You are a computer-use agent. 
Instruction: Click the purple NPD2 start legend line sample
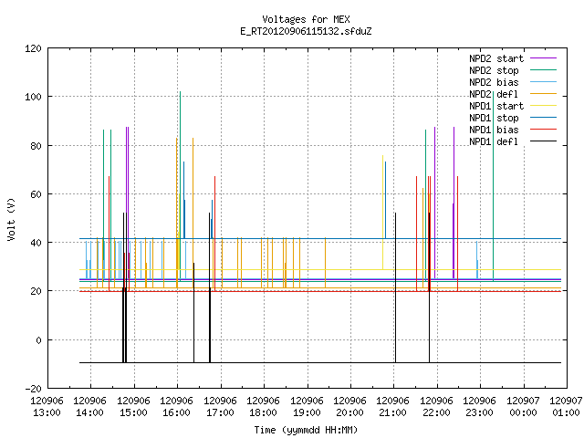point(543,58)
